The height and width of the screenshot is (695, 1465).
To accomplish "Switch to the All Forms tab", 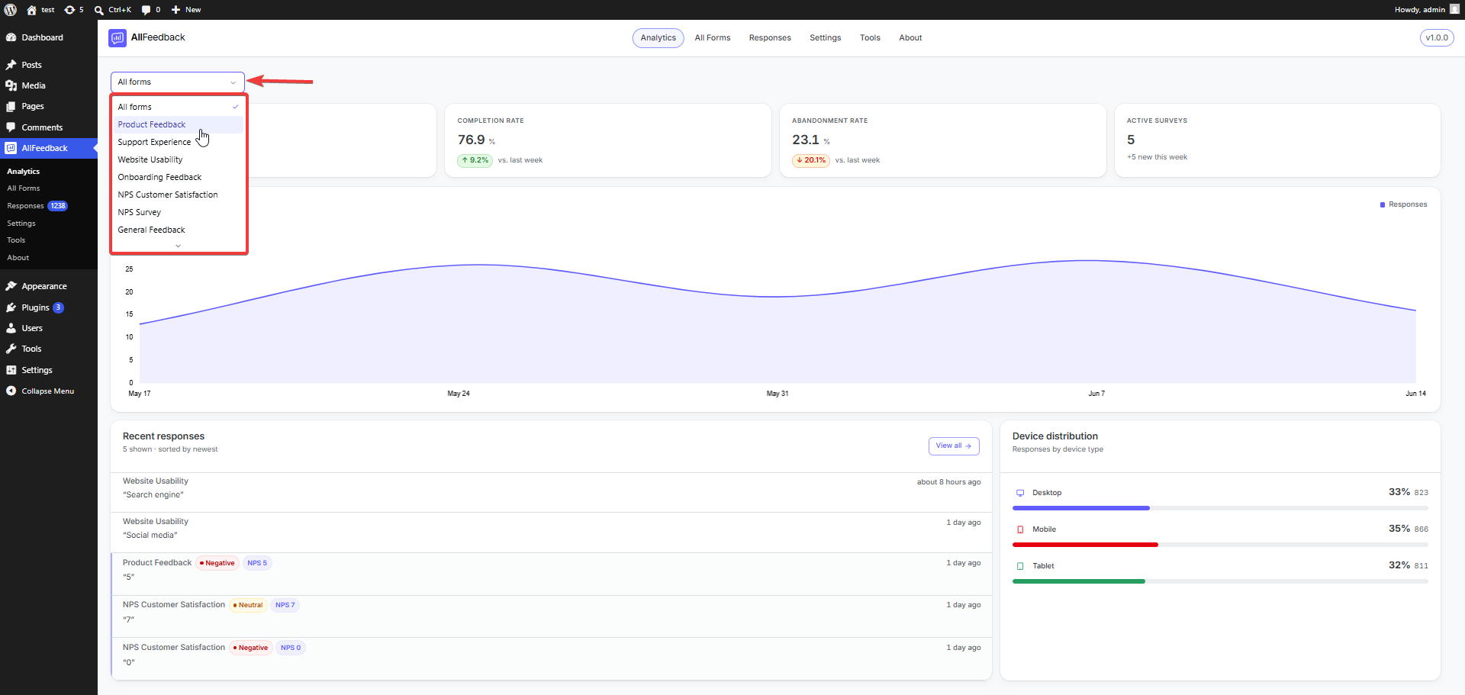I will (713, 38).
